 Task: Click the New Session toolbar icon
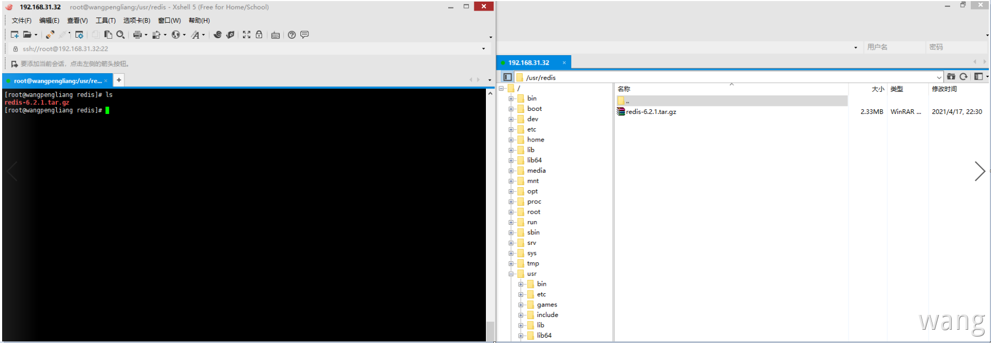[14, 34]
